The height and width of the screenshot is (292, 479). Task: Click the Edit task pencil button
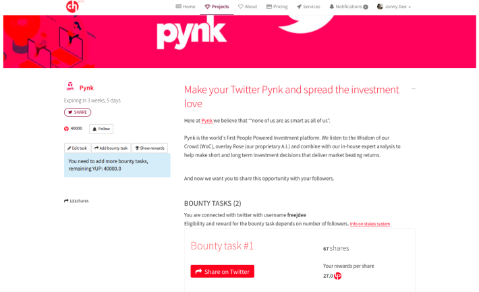(x=78, y=148)
